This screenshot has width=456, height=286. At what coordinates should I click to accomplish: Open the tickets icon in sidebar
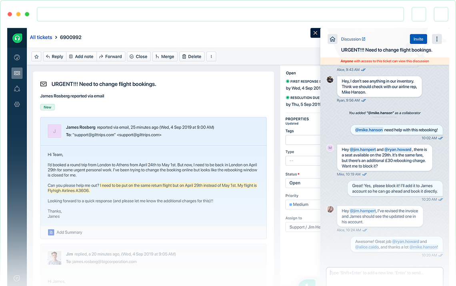coord(17,73)
